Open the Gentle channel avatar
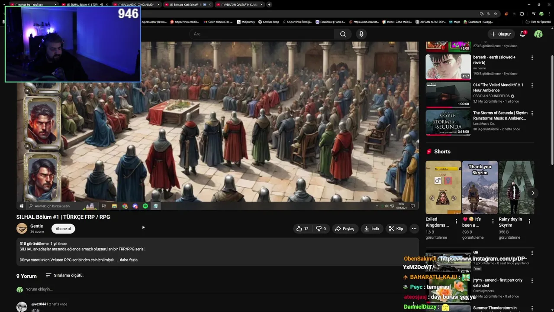Image resolution: width=554 pixels, height=312 pixels. (x=22, y=228)
